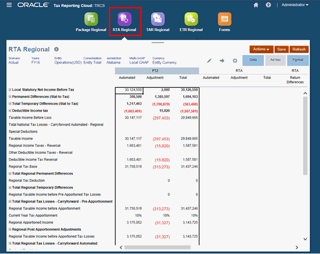The width and height of the screenshot is (320, 254).
Task: Switch to the Format tab
Action: [x=298, y=61]
